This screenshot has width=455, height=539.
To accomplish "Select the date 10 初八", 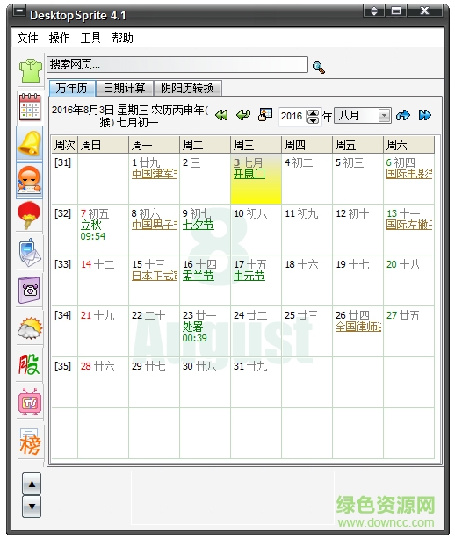I will (x=256, y=230).
